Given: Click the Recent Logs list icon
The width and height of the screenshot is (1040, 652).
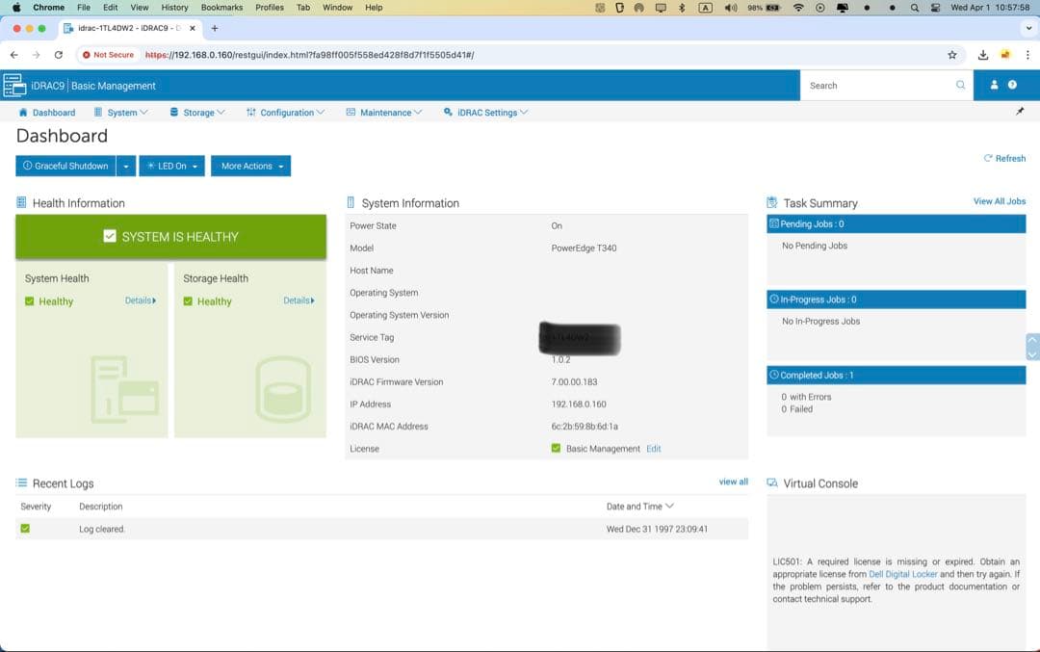Looking at the screenshot, I should coord(21,482).
